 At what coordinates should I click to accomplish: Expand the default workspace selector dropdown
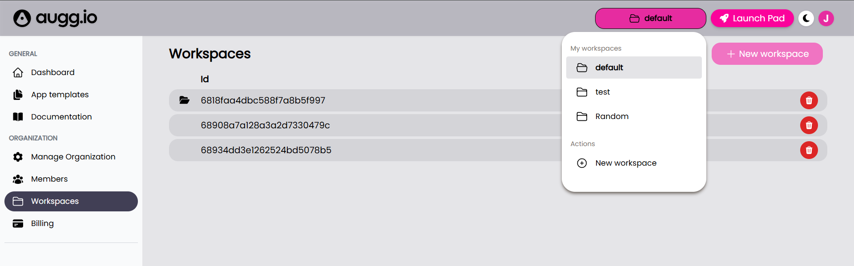tap(650, 18)
